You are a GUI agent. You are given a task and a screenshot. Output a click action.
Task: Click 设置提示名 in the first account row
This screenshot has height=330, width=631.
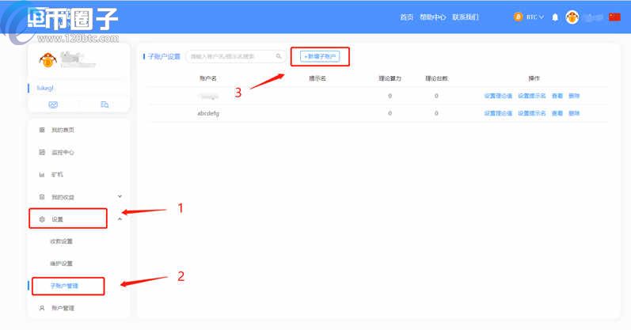coord(531,96)
